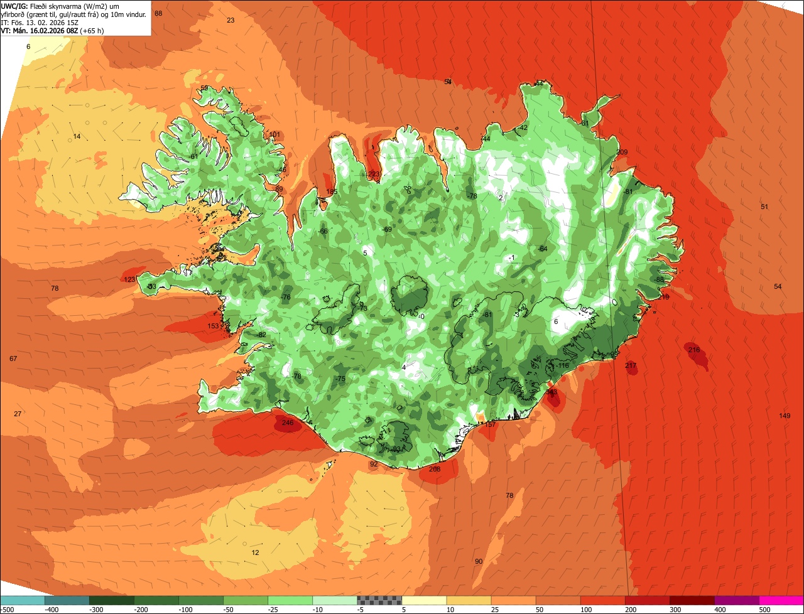Click the purple 400 to 500 swatch
Screen dimensions: 804x614
[736, 601]
